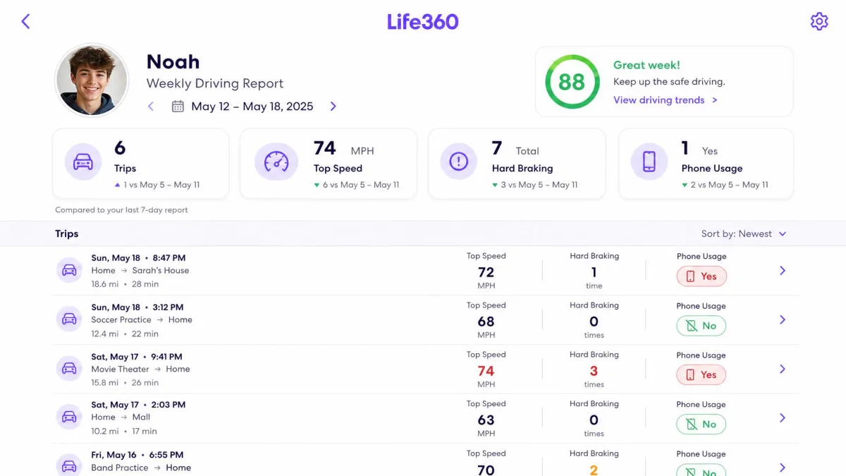The width and height of the screenshot is (846, 476).
Task: Click the 6 vs May 5 – May 11 comparison
Action: [x=357, y=185]
